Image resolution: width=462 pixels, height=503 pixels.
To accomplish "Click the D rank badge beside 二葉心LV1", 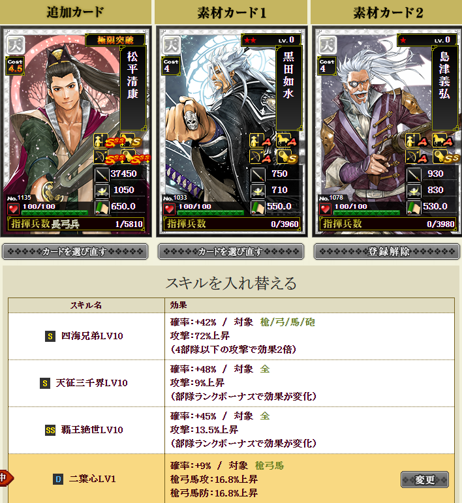I will [x=58, y=480].
